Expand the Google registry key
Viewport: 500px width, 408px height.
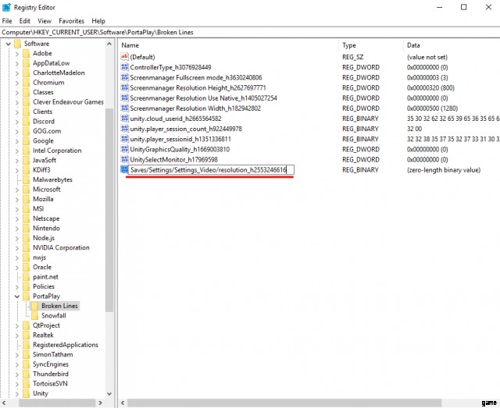pyautogui.click(x=17, y=141)
